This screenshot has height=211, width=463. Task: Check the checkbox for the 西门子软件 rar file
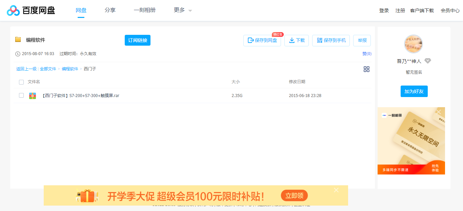coord(21,95)
